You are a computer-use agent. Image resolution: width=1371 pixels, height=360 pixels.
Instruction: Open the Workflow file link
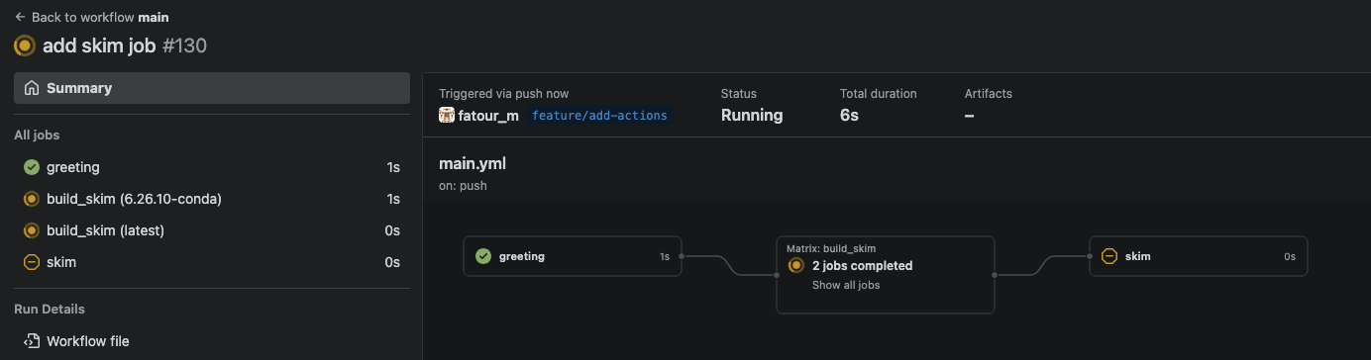(212, 341)
